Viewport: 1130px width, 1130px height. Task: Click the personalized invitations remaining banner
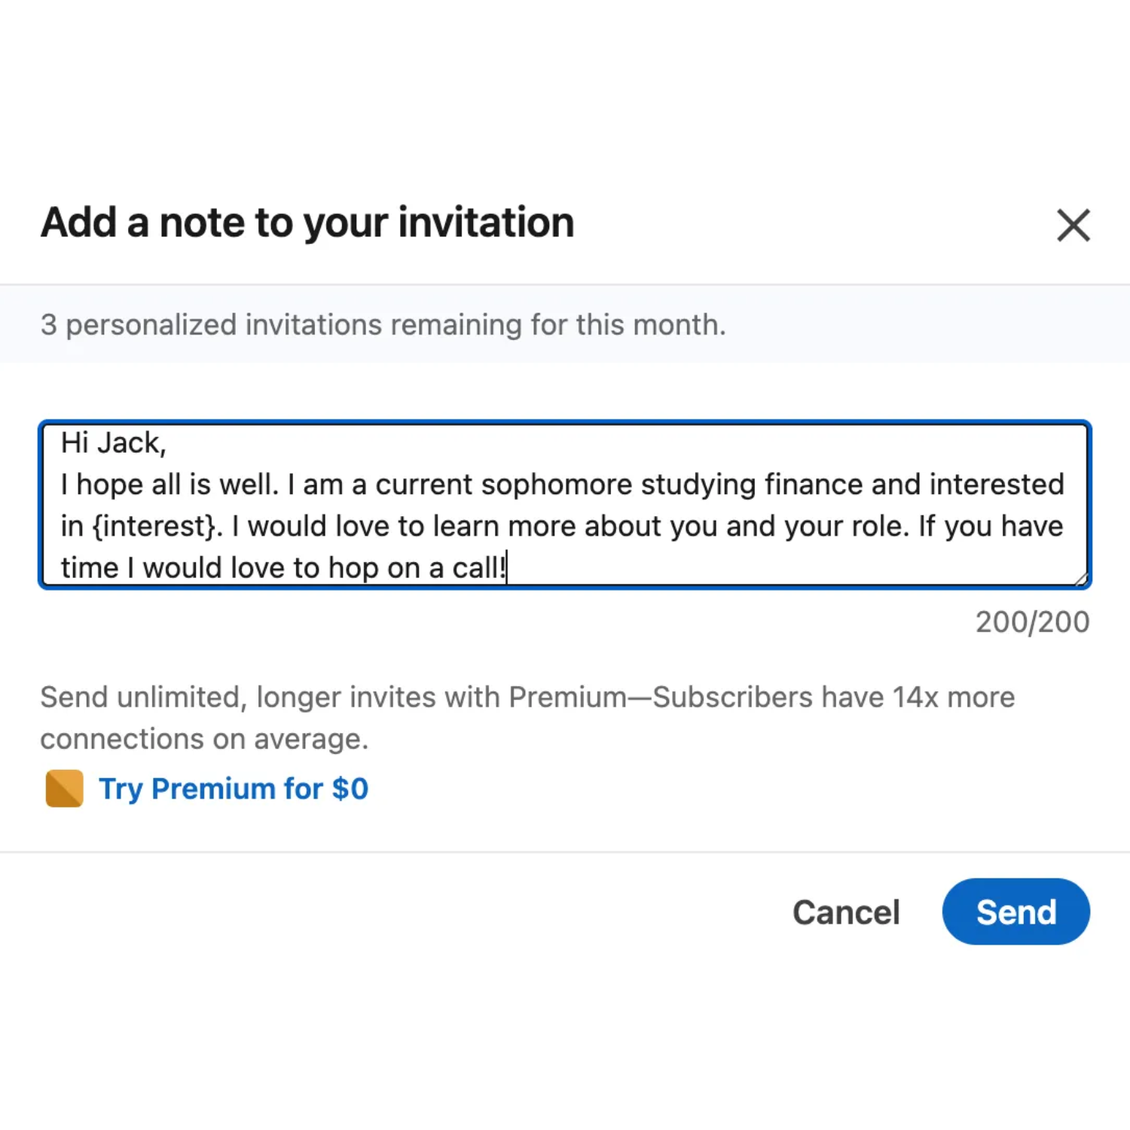(383, 325)
